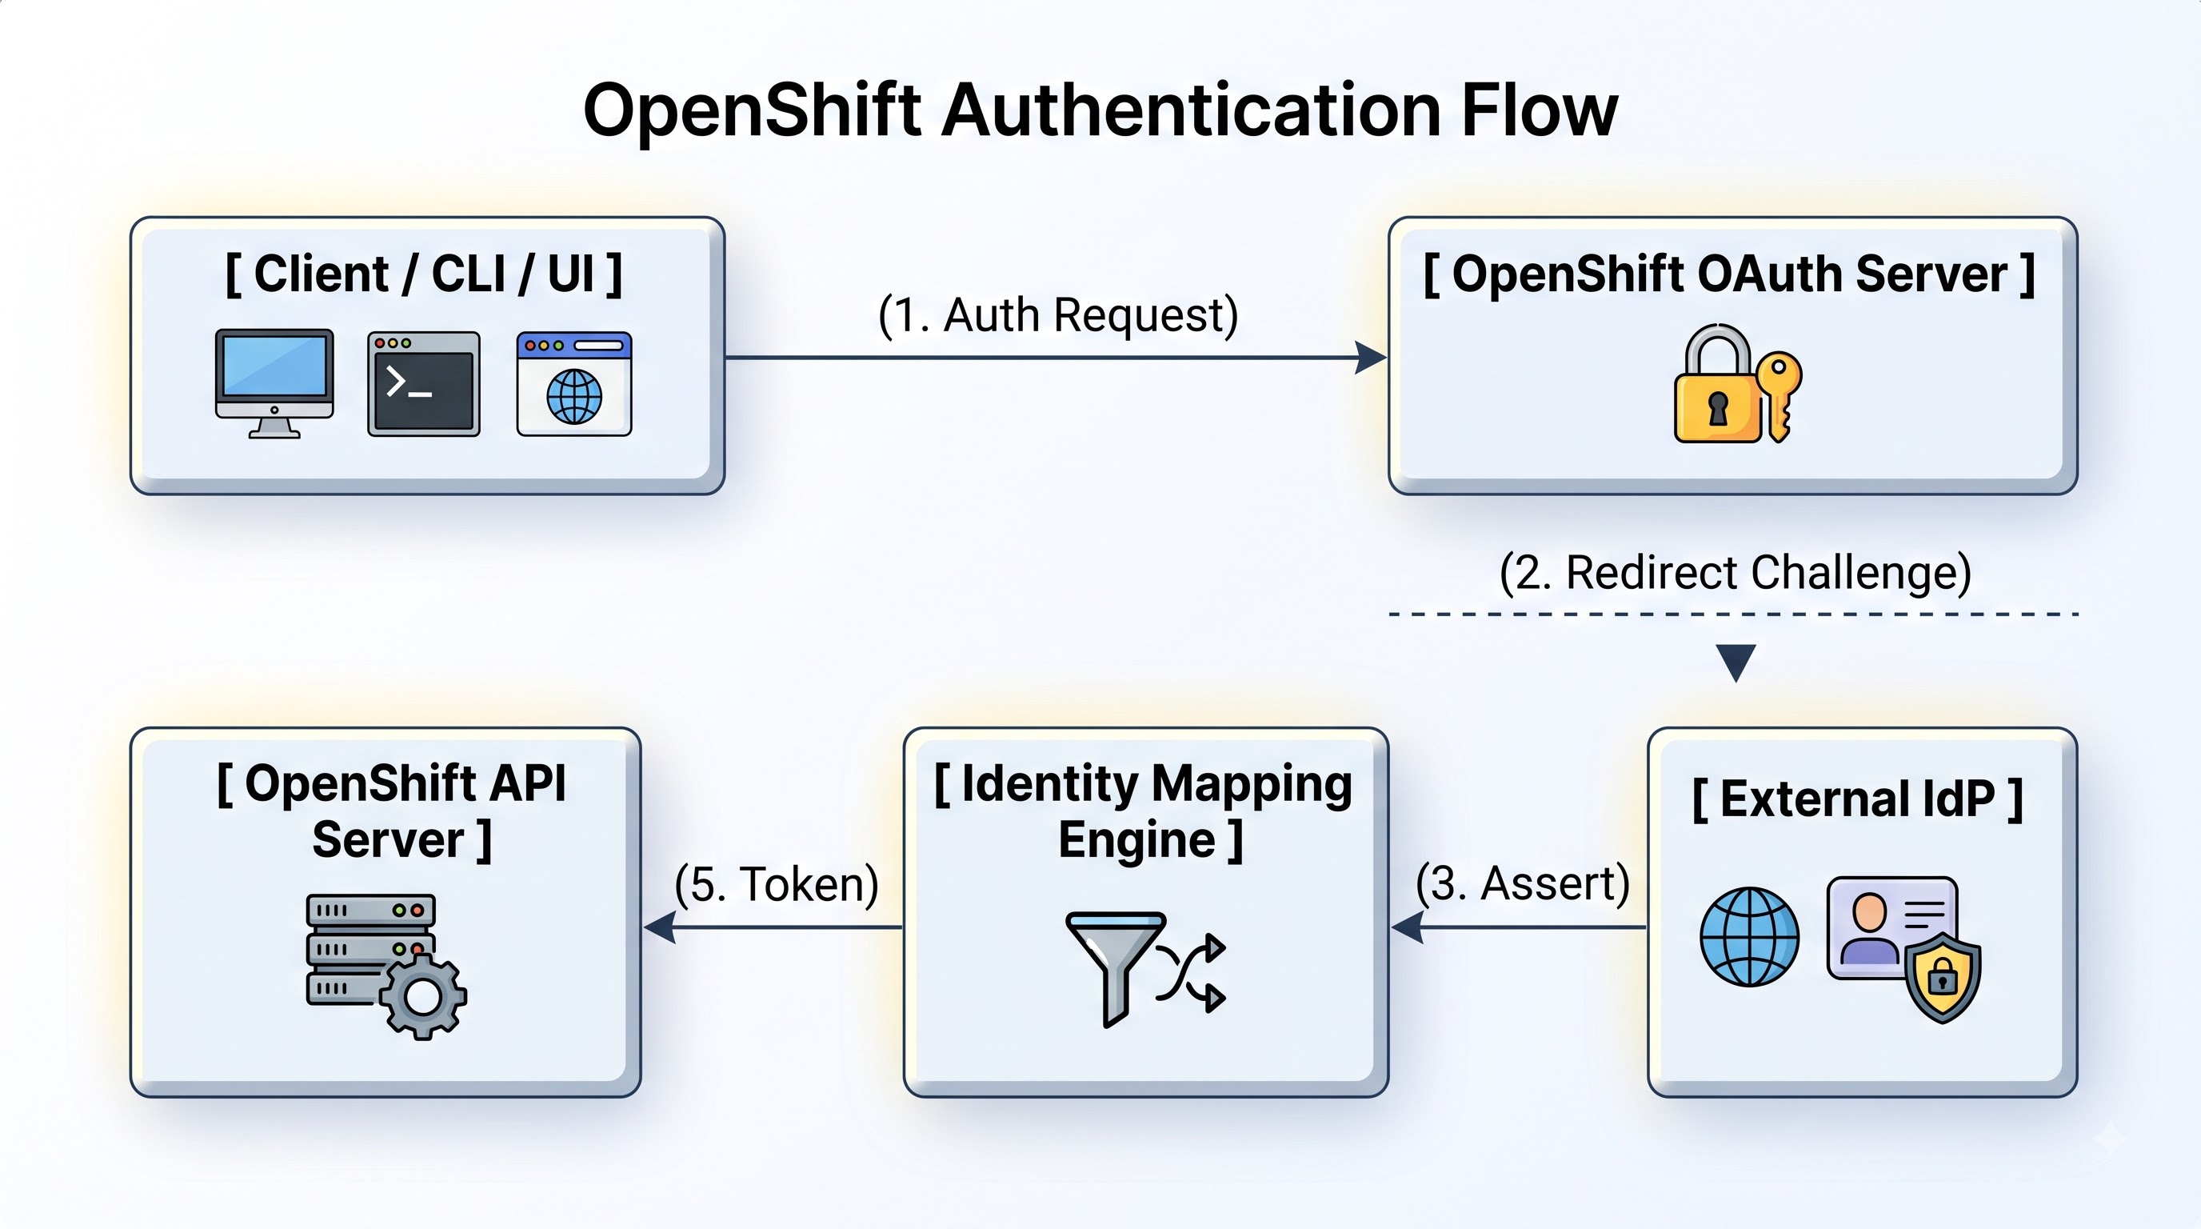Select the ID card icon

tap(1891, 927)
